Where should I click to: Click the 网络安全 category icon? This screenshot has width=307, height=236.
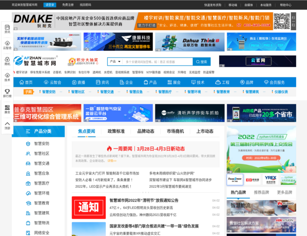pos(28,233)
